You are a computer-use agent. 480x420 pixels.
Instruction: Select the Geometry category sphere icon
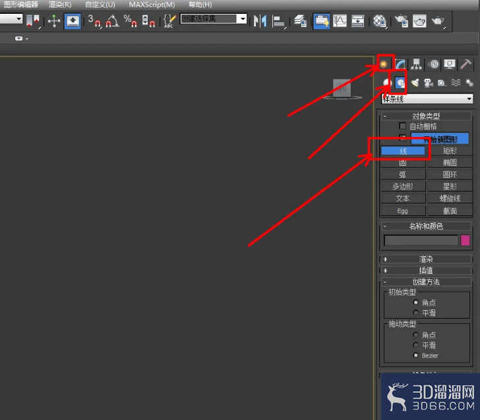click(387, 83)
